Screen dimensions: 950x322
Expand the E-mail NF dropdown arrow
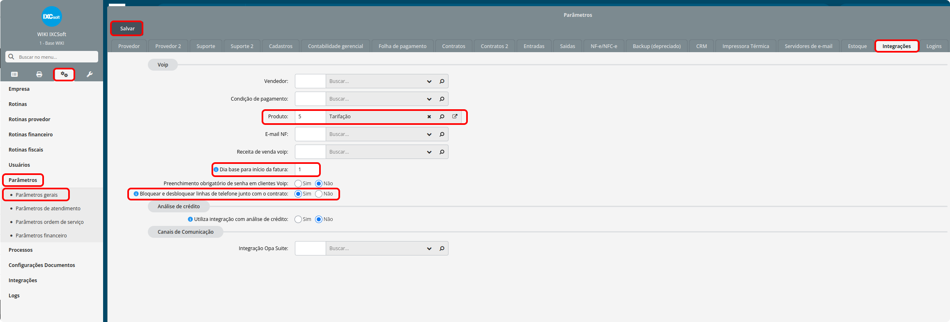(x=429, y=134)
